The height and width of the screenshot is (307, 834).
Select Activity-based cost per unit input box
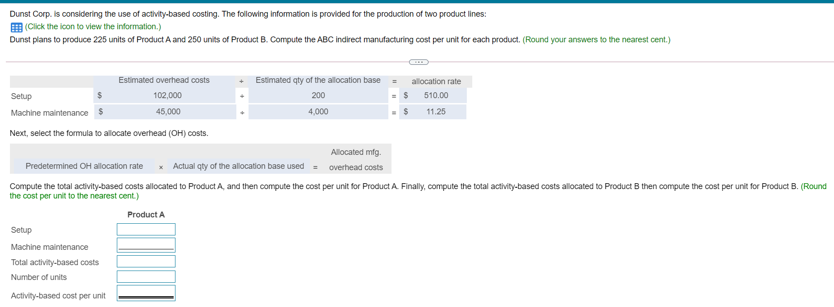point(146,293)
